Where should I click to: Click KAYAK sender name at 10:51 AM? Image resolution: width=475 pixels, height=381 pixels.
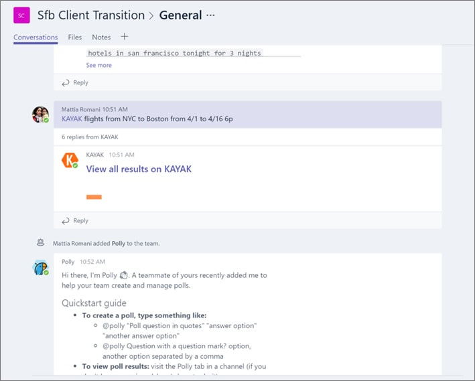95,155
